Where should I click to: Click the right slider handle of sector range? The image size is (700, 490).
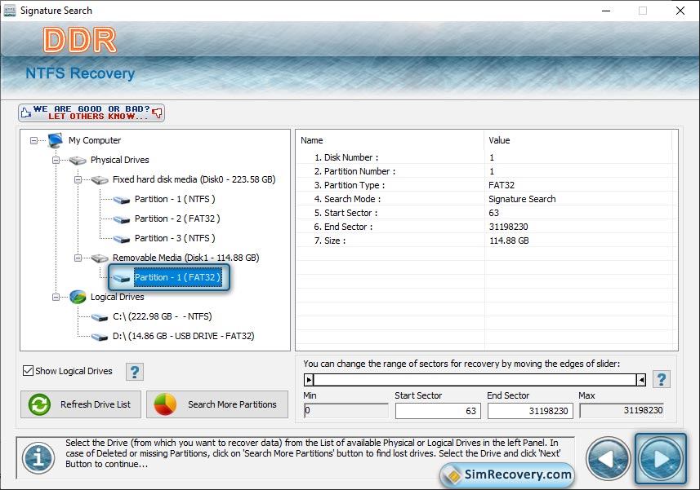641,380
